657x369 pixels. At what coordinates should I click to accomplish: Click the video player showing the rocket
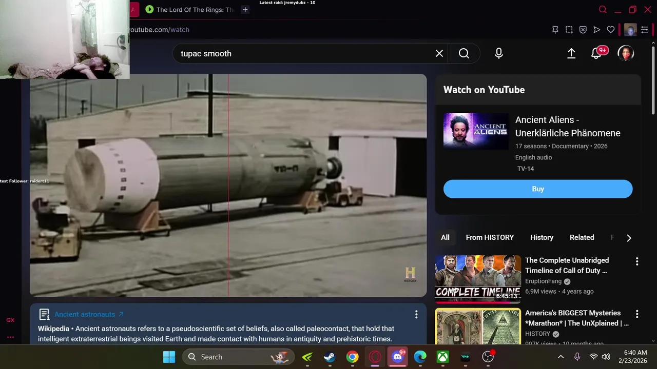pos(228,185)
